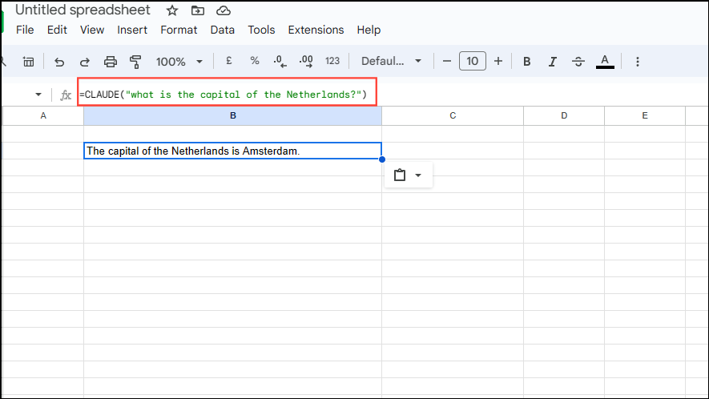The image size is (709, 399).
Task: Format as currency with pound icon
Action: click(x=229, y=61)
